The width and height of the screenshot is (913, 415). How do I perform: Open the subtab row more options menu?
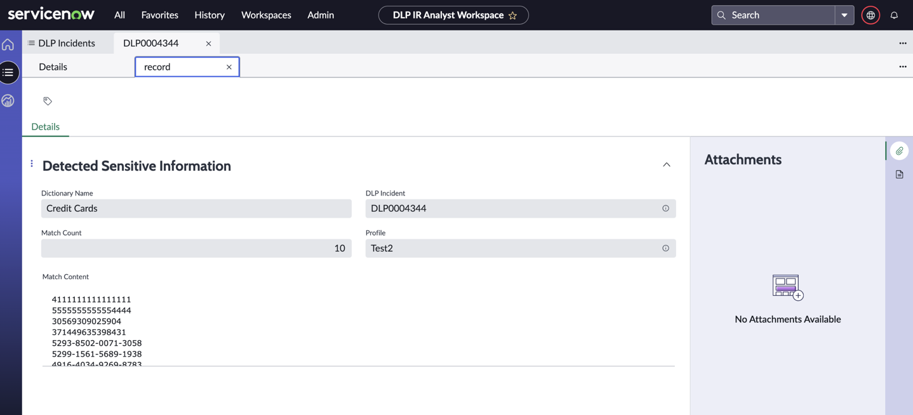coord(903,67)
